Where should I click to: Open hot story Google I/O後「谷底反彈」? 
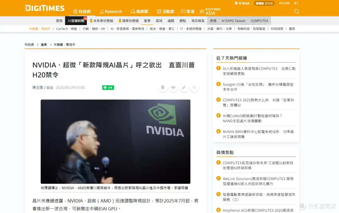pos(258,87)
